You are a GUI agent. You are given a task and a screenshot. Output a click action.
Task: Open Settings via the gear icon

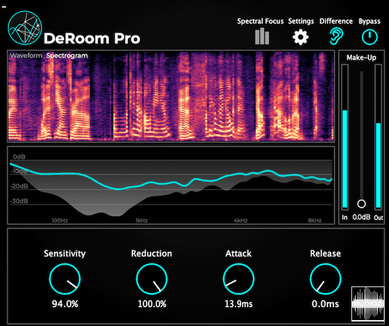[300, 37]
